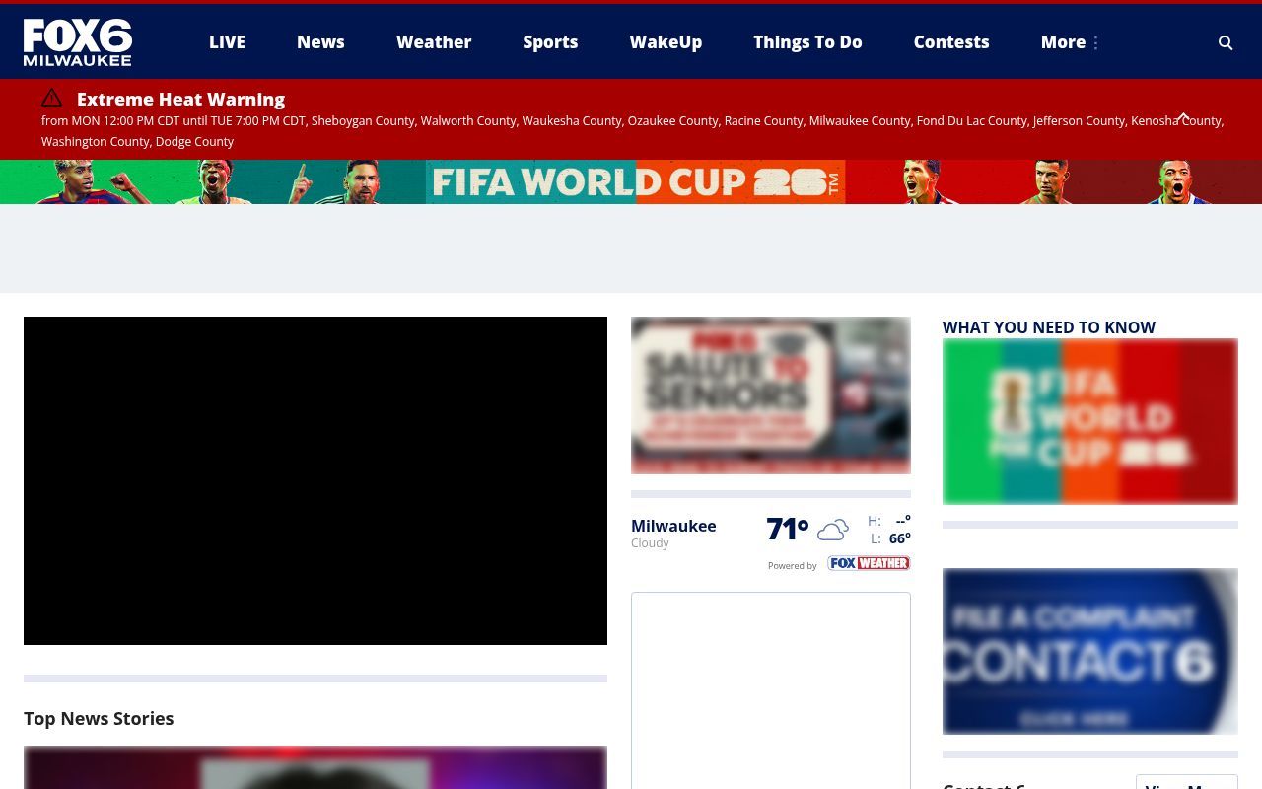Image resolution: width=1262 pixels, height=789 pixels.
Task: Play the black video player
Action: (315, 480)
